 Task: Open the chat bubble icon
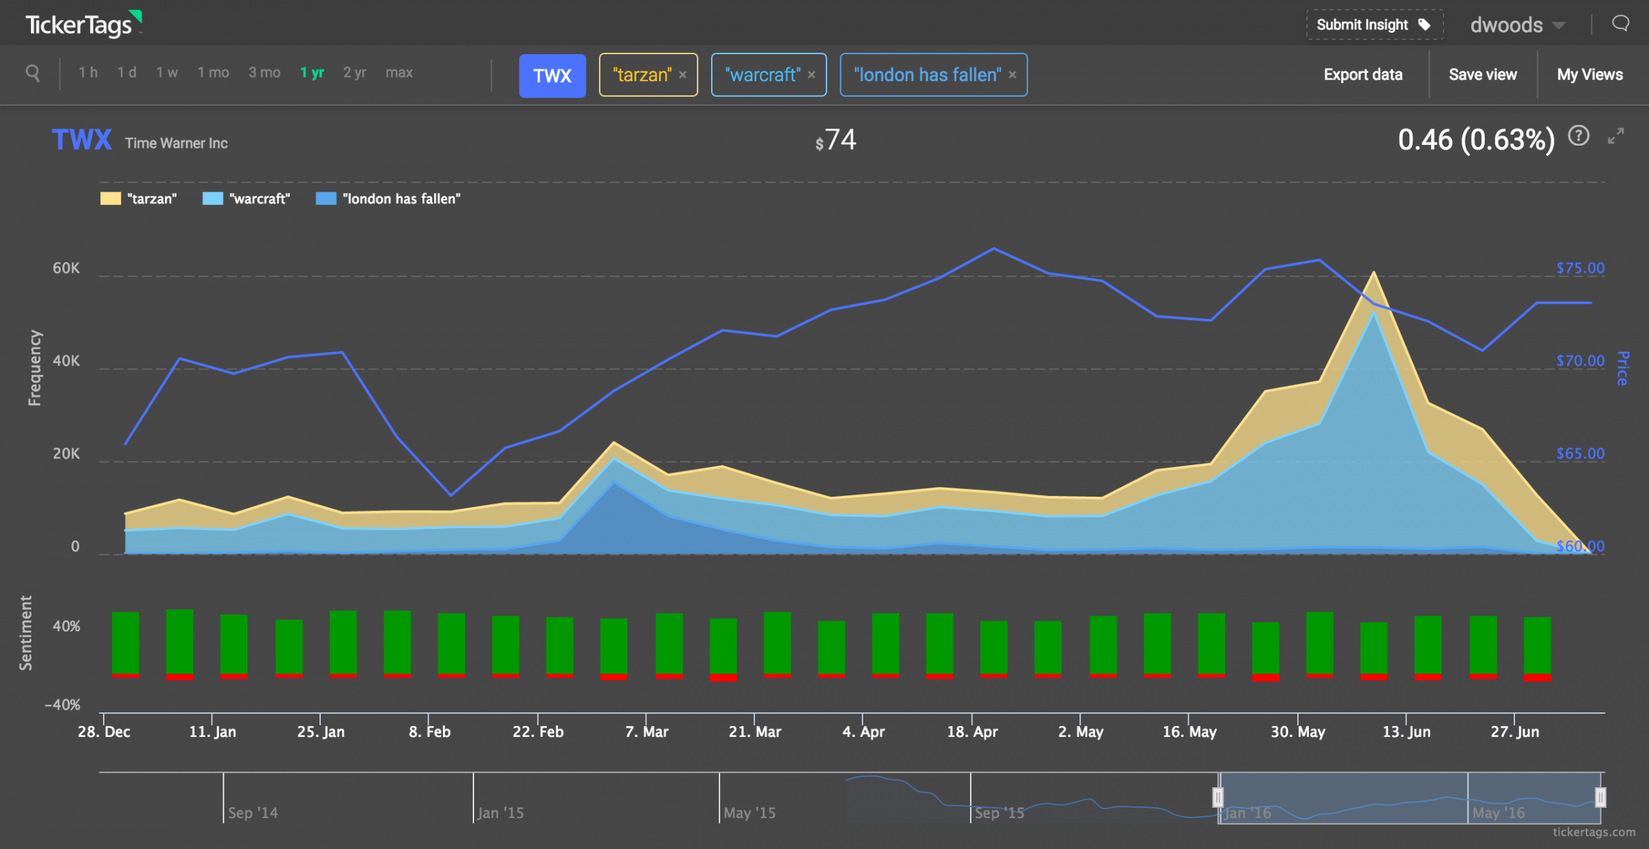coord(1621,24)
